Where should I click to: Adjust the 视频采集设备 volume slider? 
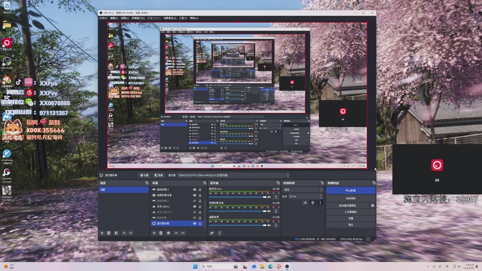coord(237,211)
